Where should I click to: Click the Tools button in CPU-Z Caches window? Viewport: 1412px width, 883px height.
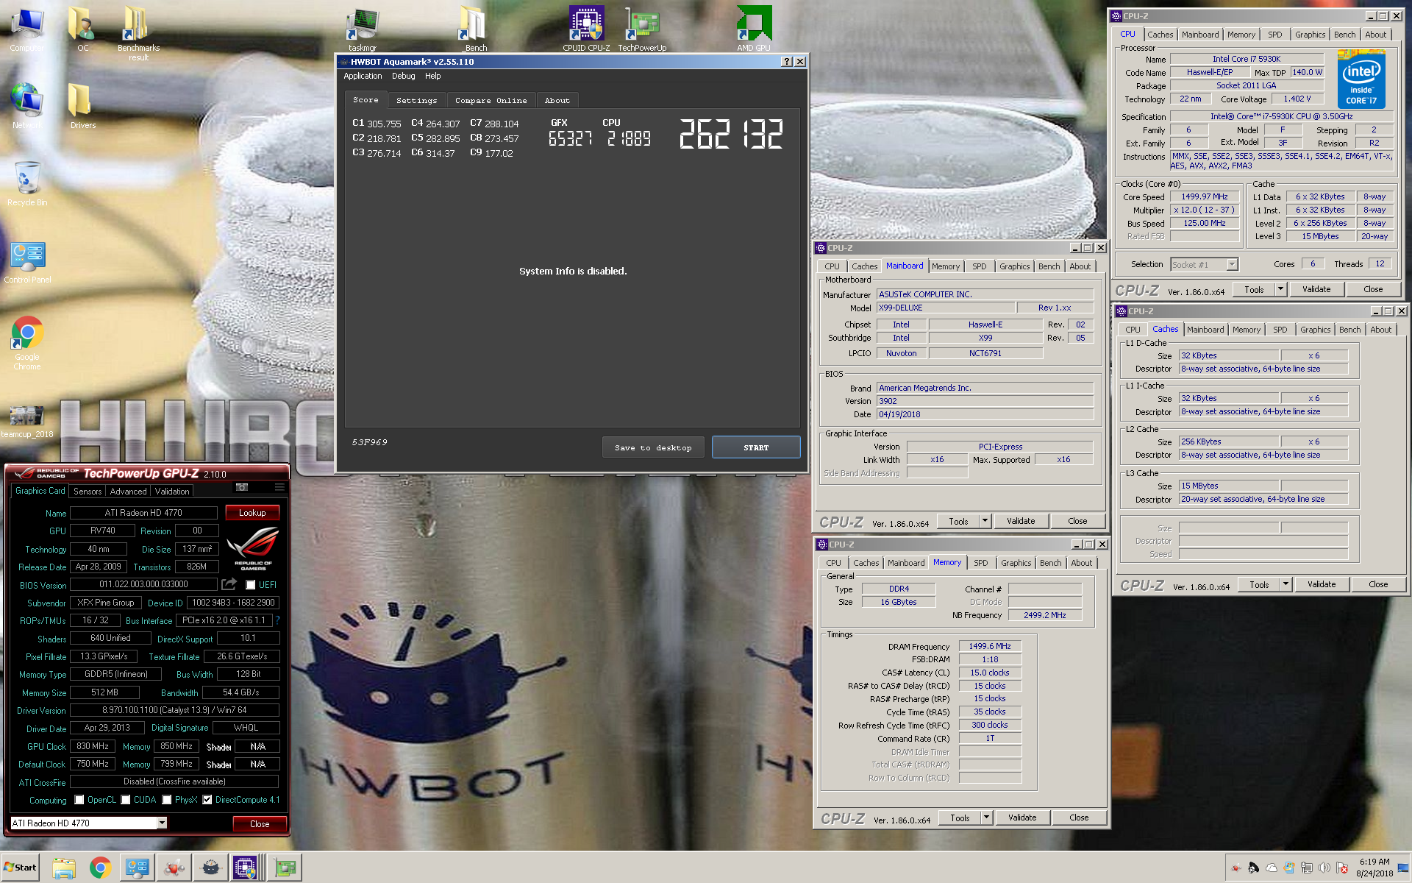1259,584
